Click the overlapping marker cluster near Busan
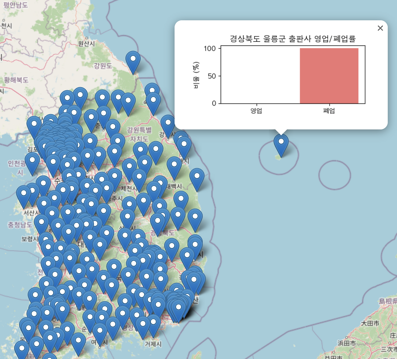This screenshot has height=359, width=397. [x=178, y=307]
